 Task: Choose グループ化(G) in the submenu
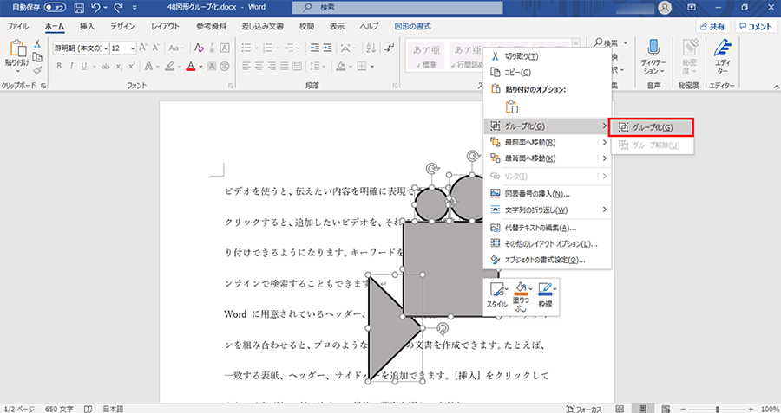click(x=652, y=127)
